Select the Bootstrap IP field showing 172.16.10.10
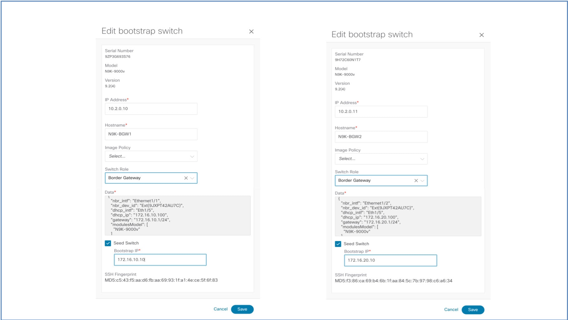Image resolution: width=568 pixels, height=320 pixels. [x=160, y=260]
